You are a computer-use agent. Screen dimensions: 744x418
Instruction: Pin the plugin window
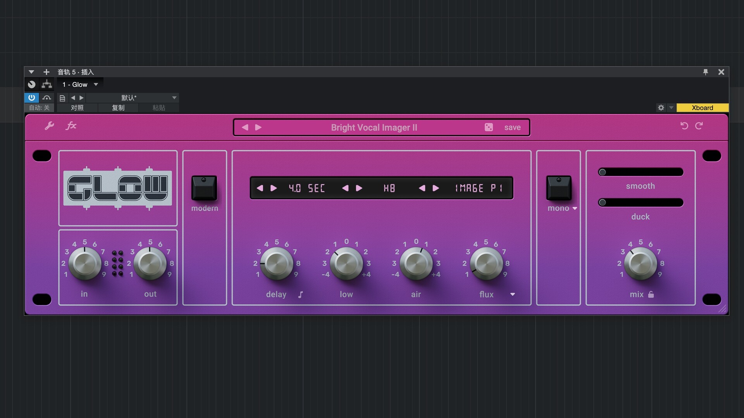(705, 72)
